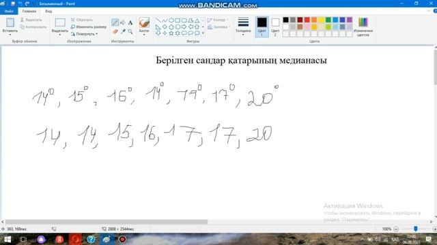Image resolution: width=437 pixels, height=245 pixels.
Task: Pick the five-point star shape
Action: pyautogui.click(x=171, y=33)
